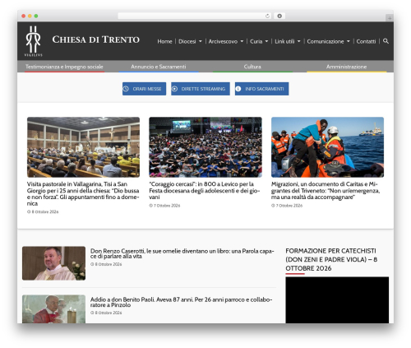Image resolution: width=411 pixels, height=348 pixels.
Task: Play the black video under Formazione per catechisti
Action: click(x=337, y=300)
